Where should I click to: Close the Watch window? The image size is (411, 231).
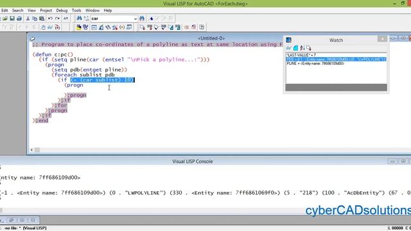(383, 38)
